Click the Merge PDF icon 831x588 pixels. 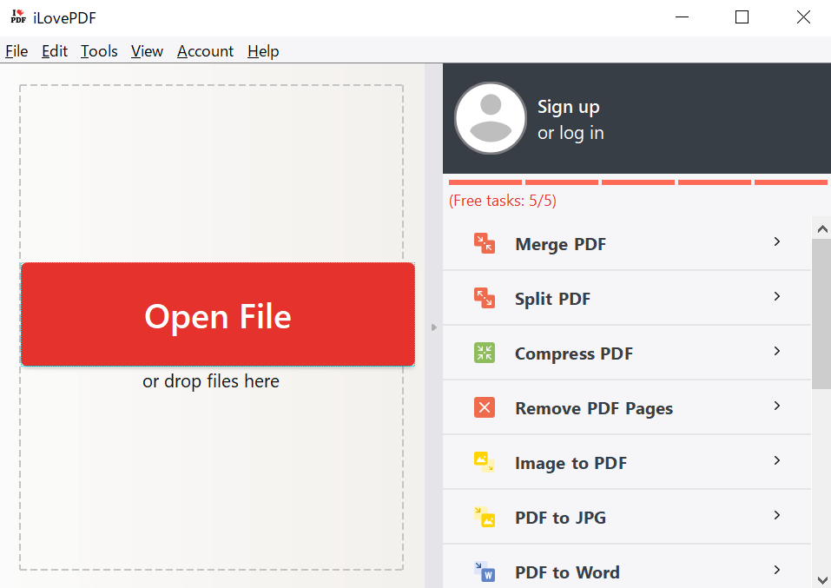(x=484, y=244)
